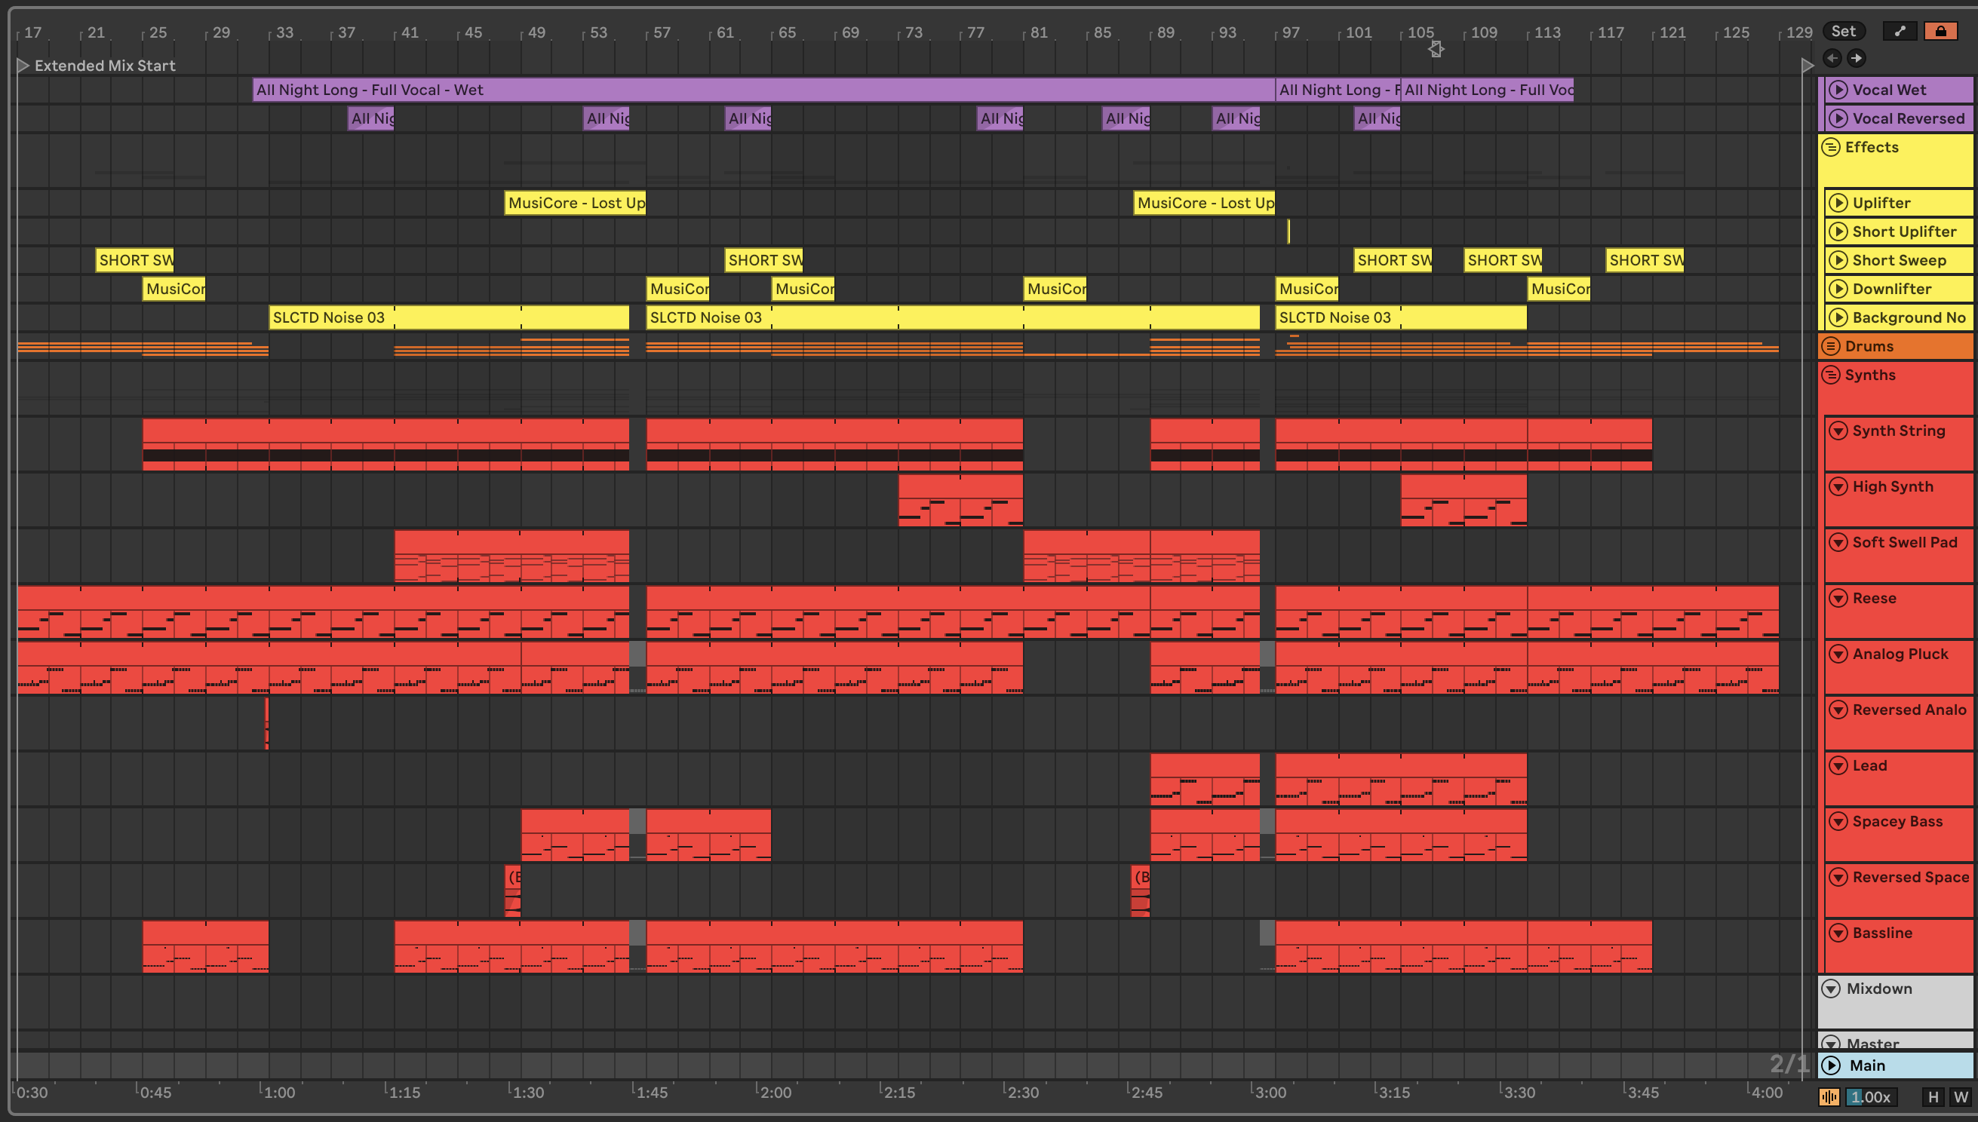Select the first MusiCore - Lost Up clip

pos(575,203)
